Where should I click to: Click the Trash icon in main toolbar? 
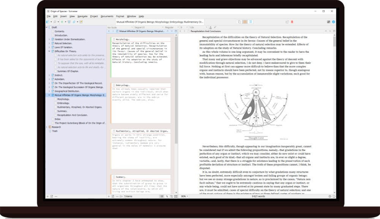[69, 22]
